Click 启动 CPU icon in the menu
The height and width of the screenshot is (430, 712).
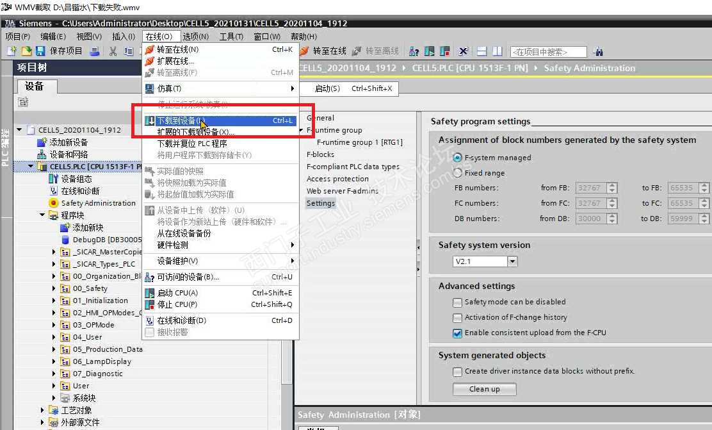[x=149, y=293]
